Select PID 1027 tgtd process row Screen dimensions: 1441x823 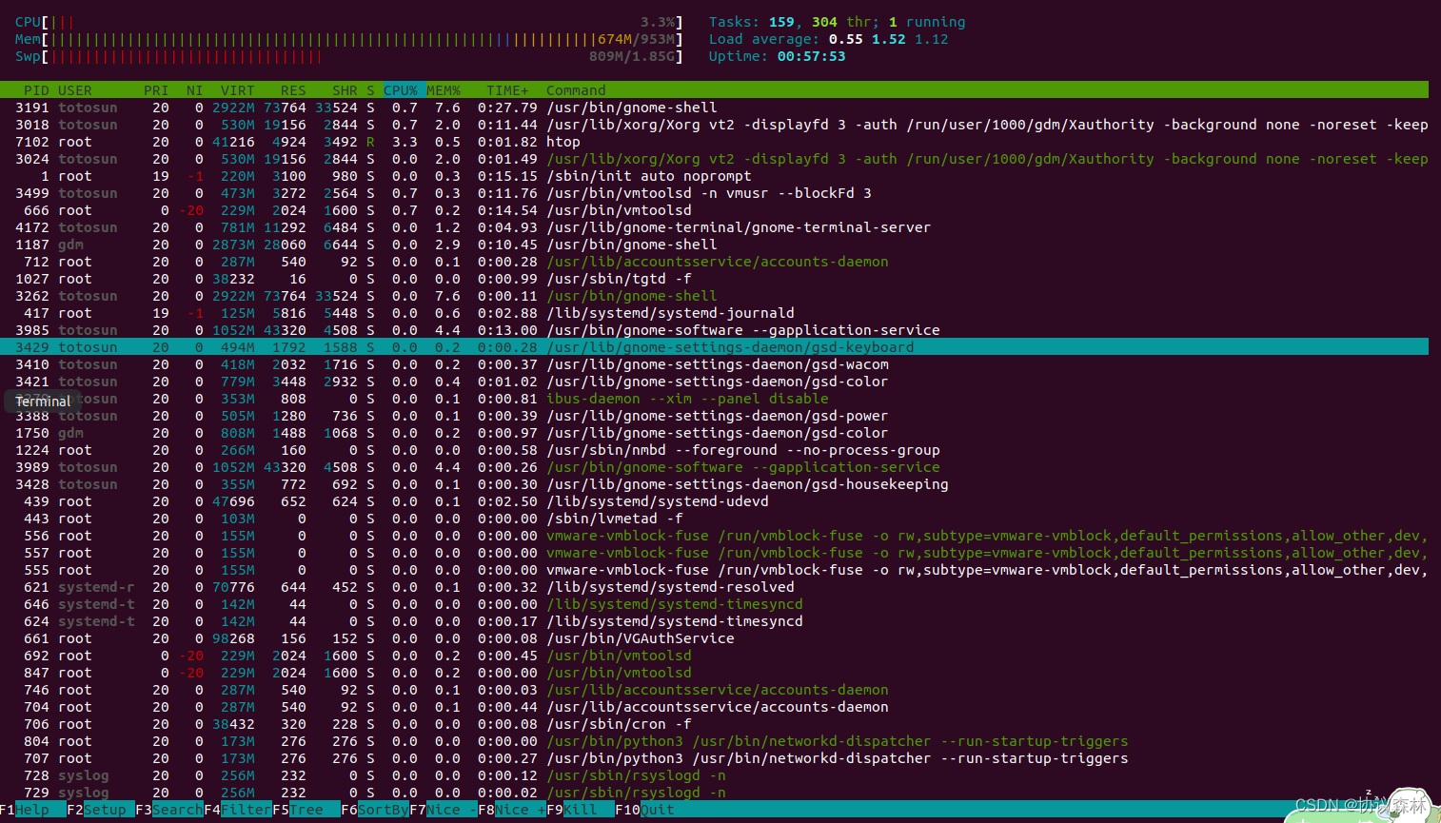tap(714, 279)
